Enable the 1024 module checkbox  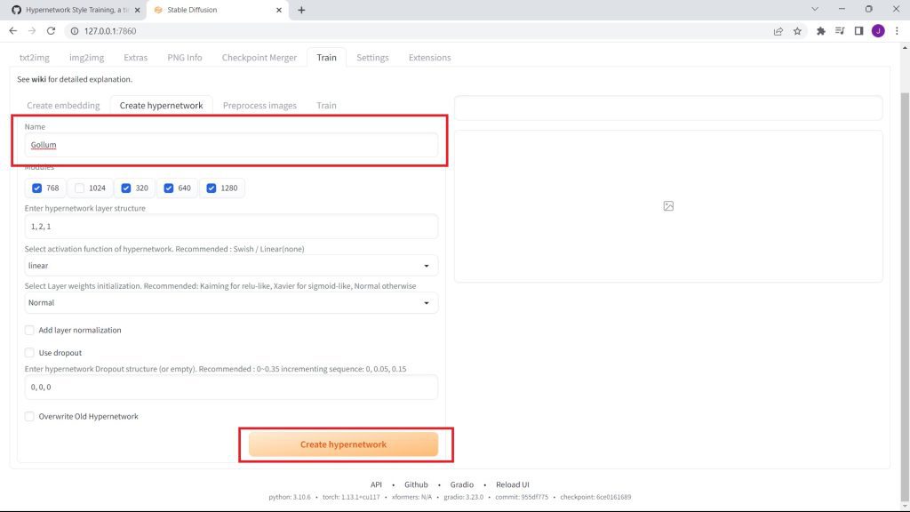click(80, 188)
